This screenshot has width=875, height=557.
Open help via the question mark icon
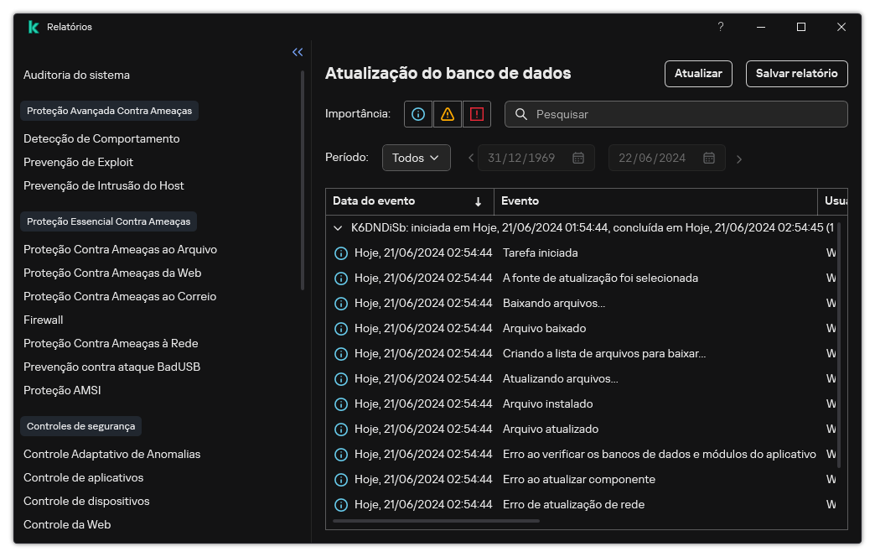point(720,27)
